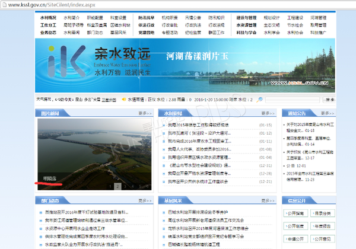Click the yellow speaker icon by 水情雨情
This screenshot has width=356, height=249.
pos(124,100)
